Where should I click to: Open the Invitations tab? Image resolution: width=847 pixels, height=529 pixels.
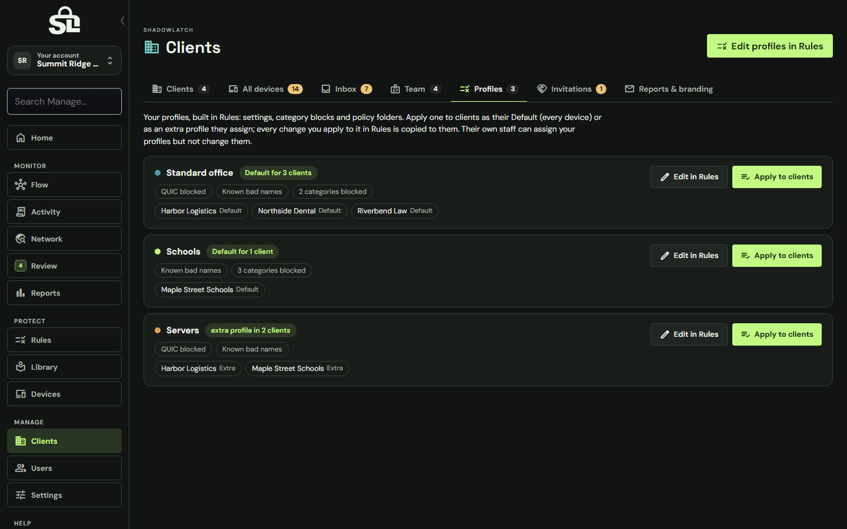point(571,89)
